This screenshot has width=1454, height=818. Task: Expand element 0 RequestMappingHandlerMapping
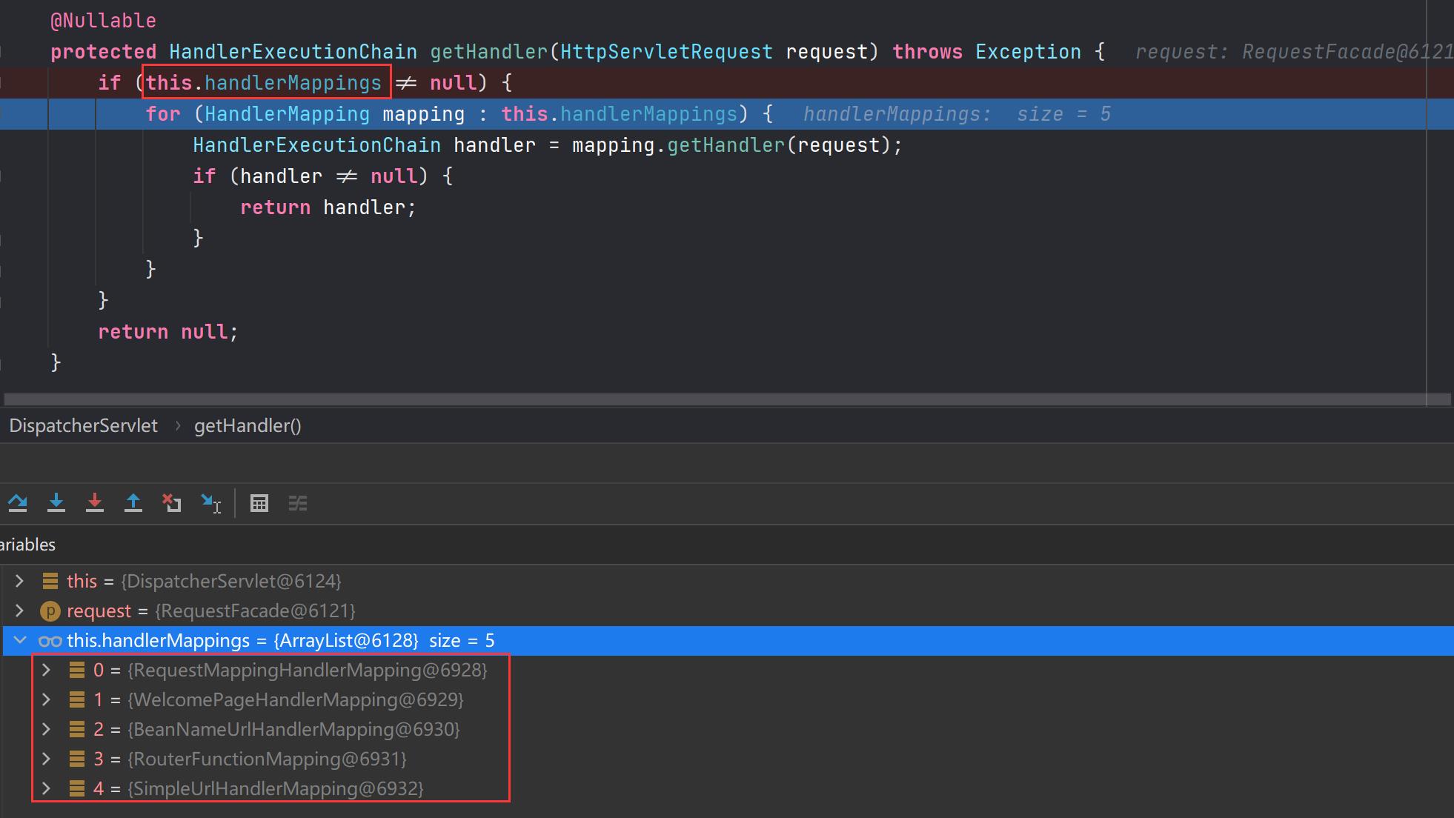click(x=47, y=670)
